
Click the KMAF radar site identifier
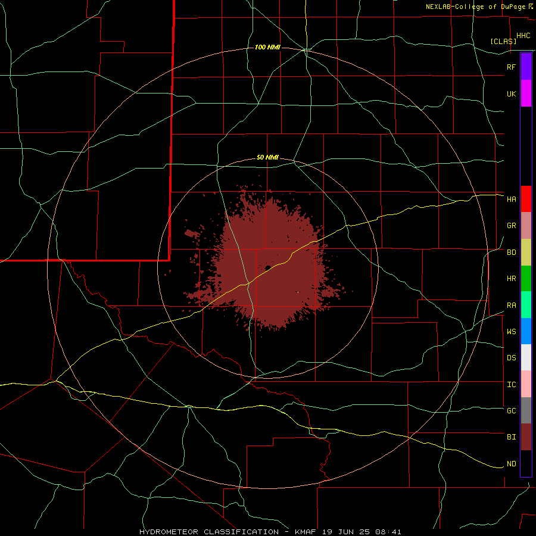tap(306, 532)
